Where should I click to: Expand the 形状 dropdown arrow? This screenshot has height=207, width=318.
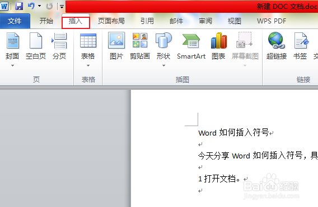tap(163, 65)
